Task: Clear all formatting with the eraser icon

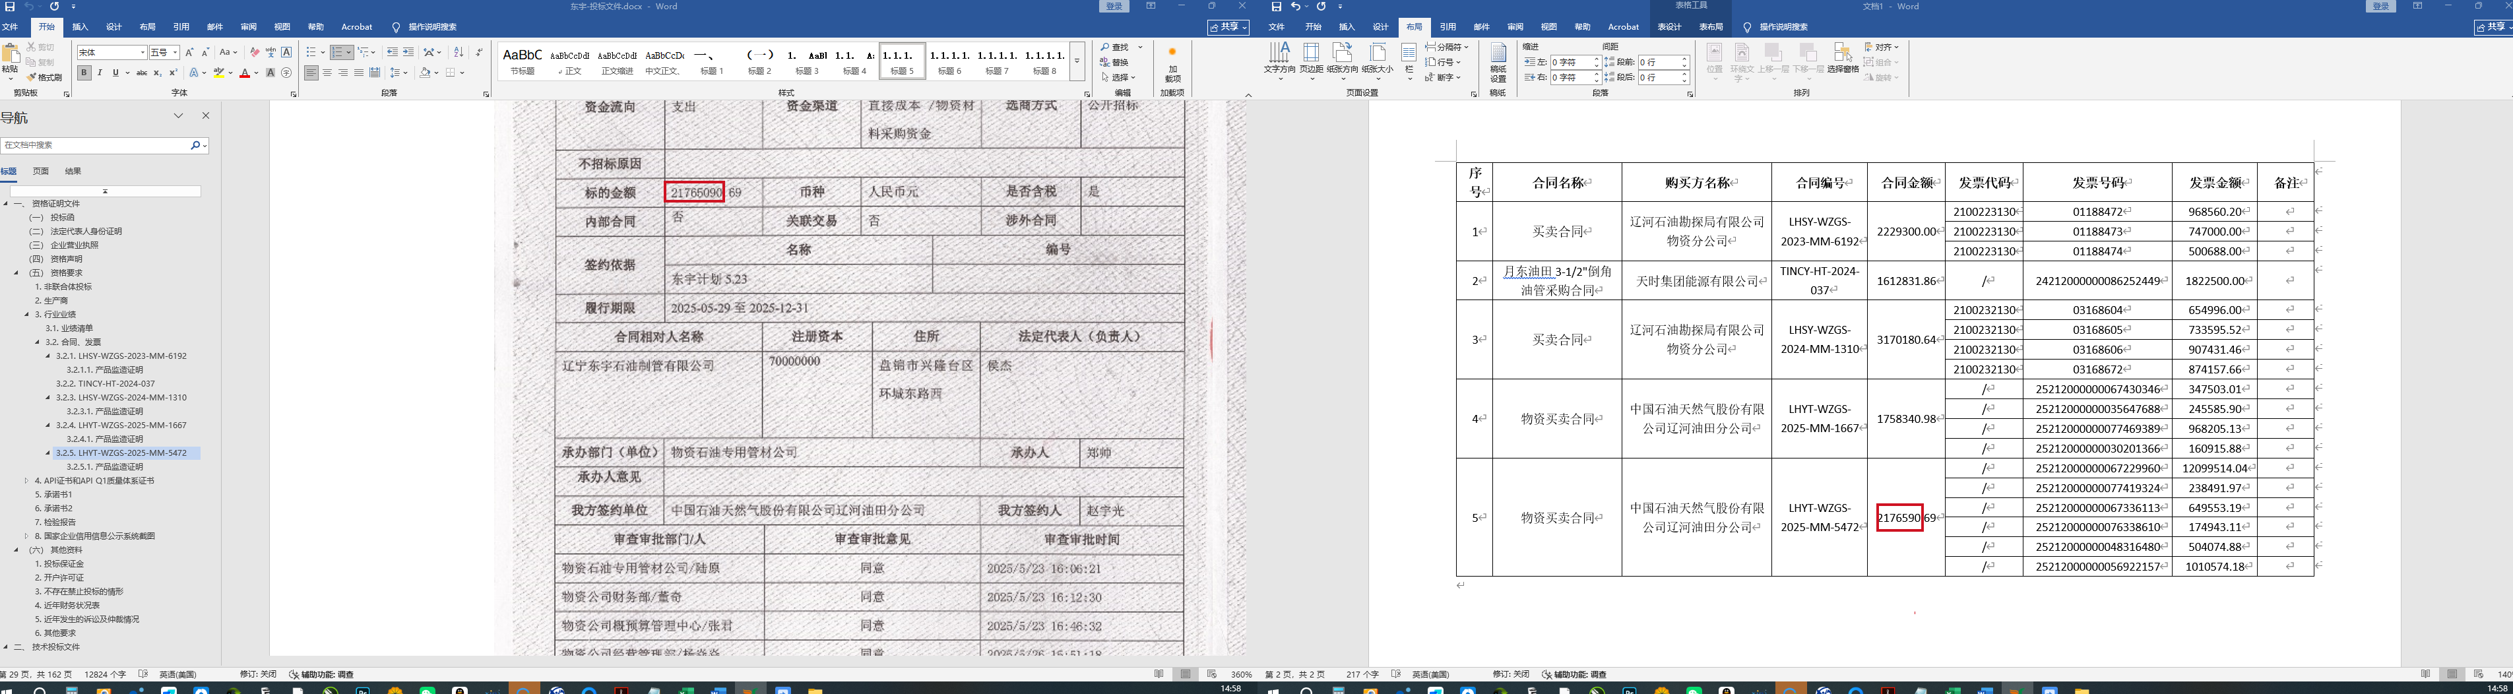Action: pos(255,53)
